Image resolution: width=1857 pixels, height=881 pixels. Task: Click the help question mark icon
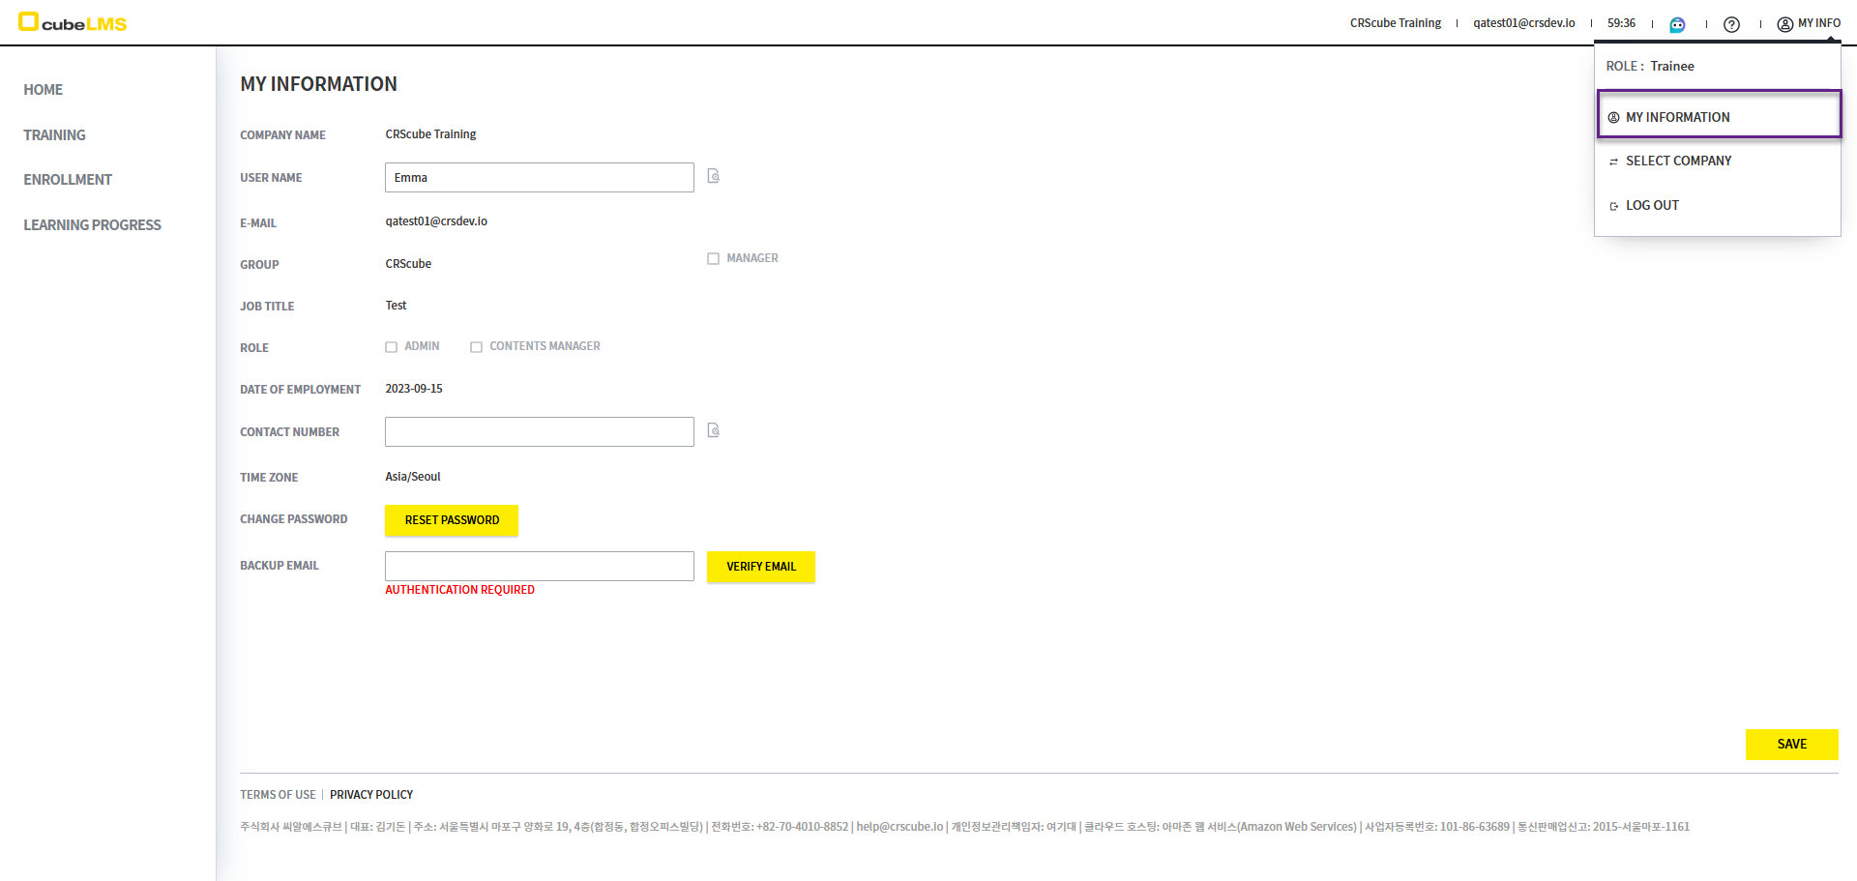point(1731,24)
